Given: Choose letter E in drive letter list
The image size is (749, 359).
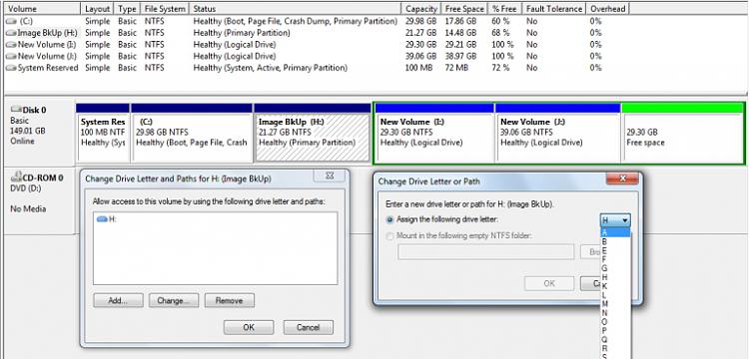Looking at the screenshot, I should point(615,250).
